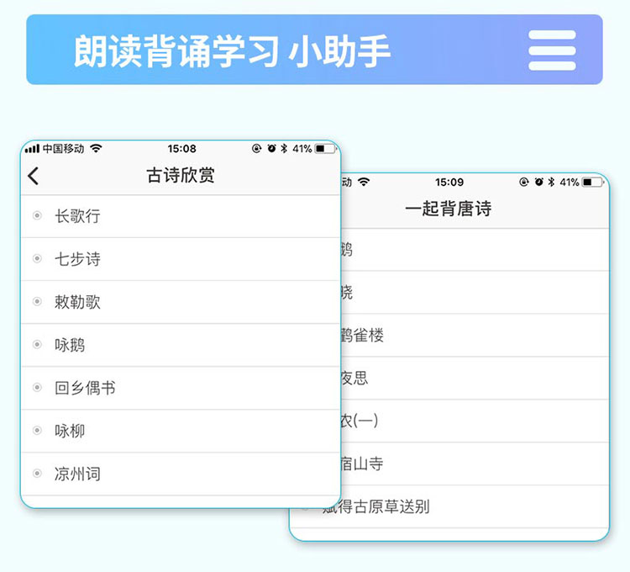The image size is (630, 572).
Task: Open the hamburger menu in the banner
Action: click(552, 50)
